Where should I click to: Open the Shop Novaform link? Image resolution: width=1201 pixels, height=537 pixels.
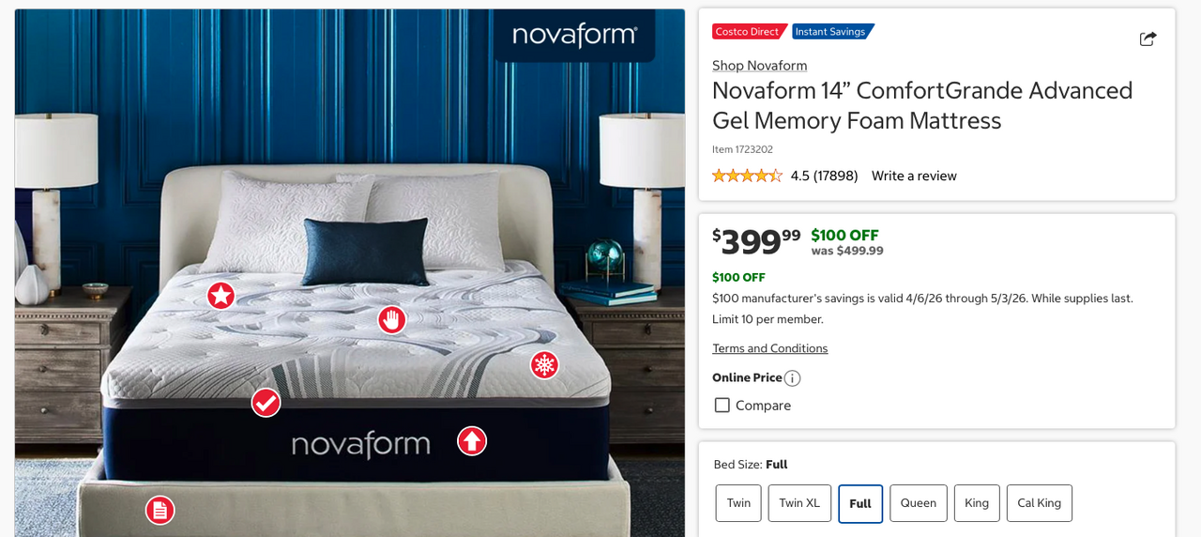pos(759,66)
